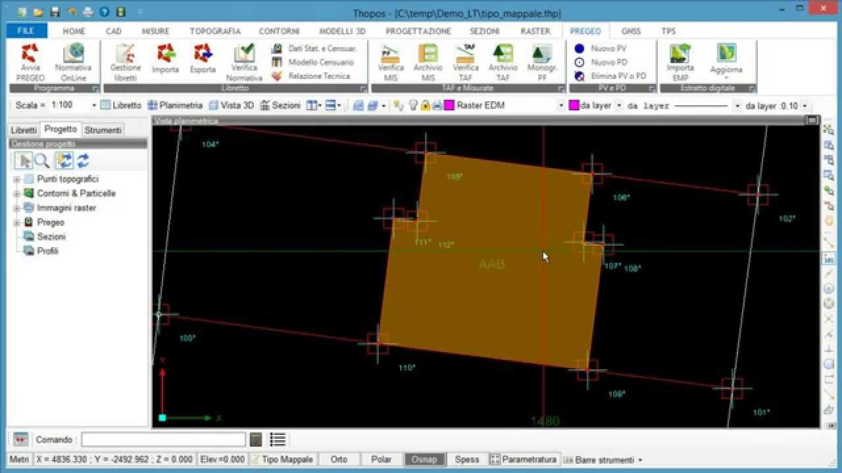This screenshot has width=842, height=473.
Task: Open Monogr. PF
Action: pos(542,62)
